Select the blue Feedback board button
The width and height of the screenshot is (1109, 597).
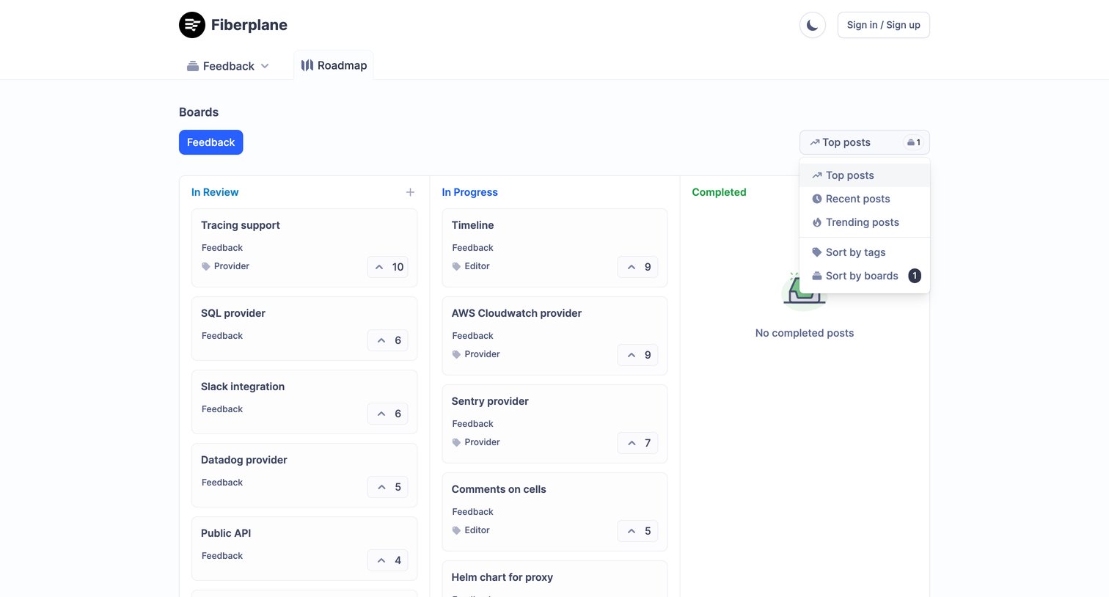point(211,142)
